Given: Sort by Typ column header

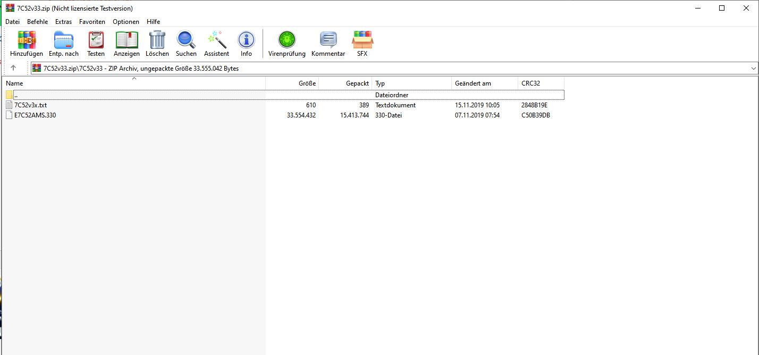Looking at the screenshot, I should 412,83.
